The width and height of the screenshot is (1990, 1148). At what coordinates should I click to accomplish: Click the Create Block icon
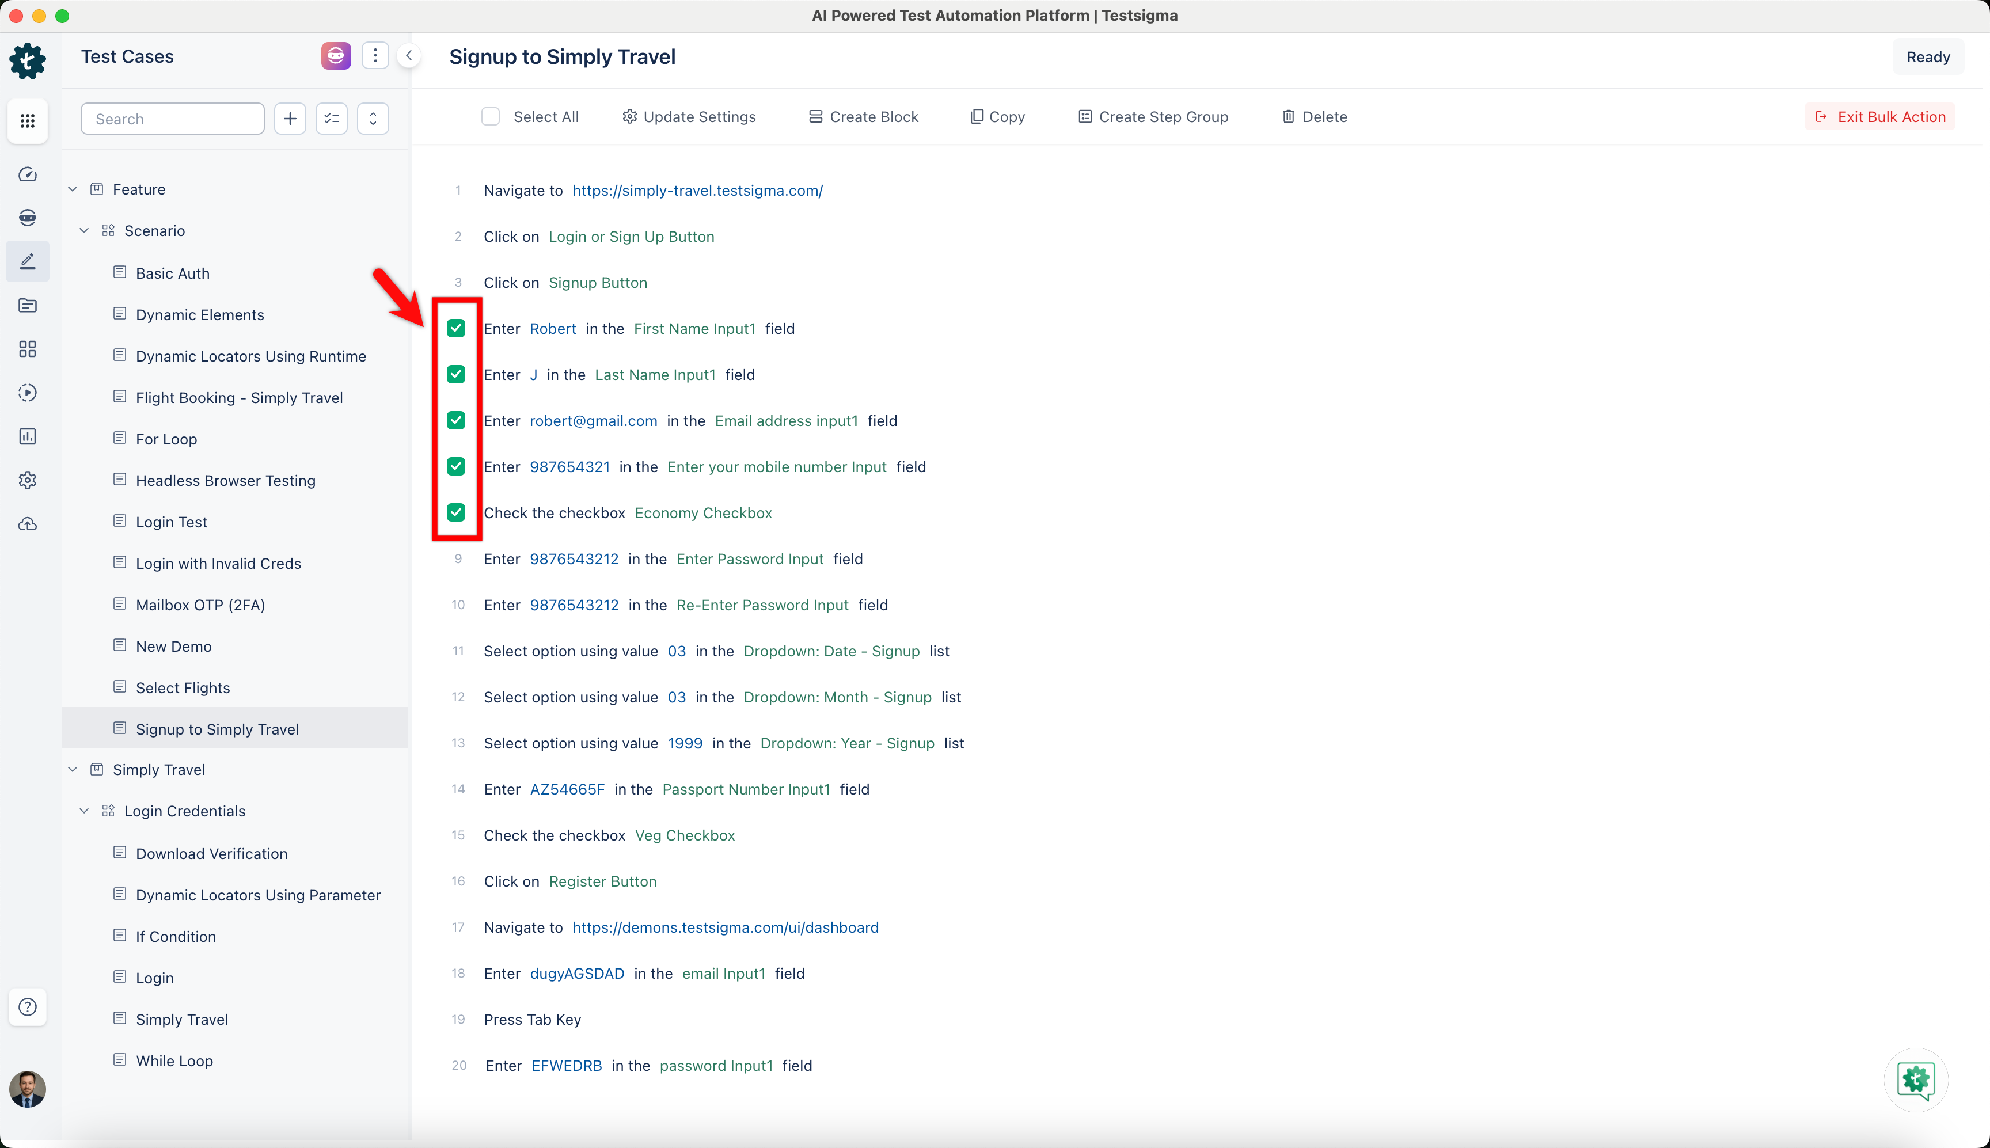pyautogui.click(x=815, y=117)
